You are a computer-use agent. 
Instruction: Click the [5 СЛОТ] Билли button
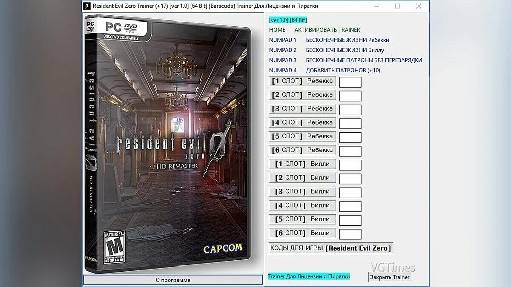click(x=302, y=219)
